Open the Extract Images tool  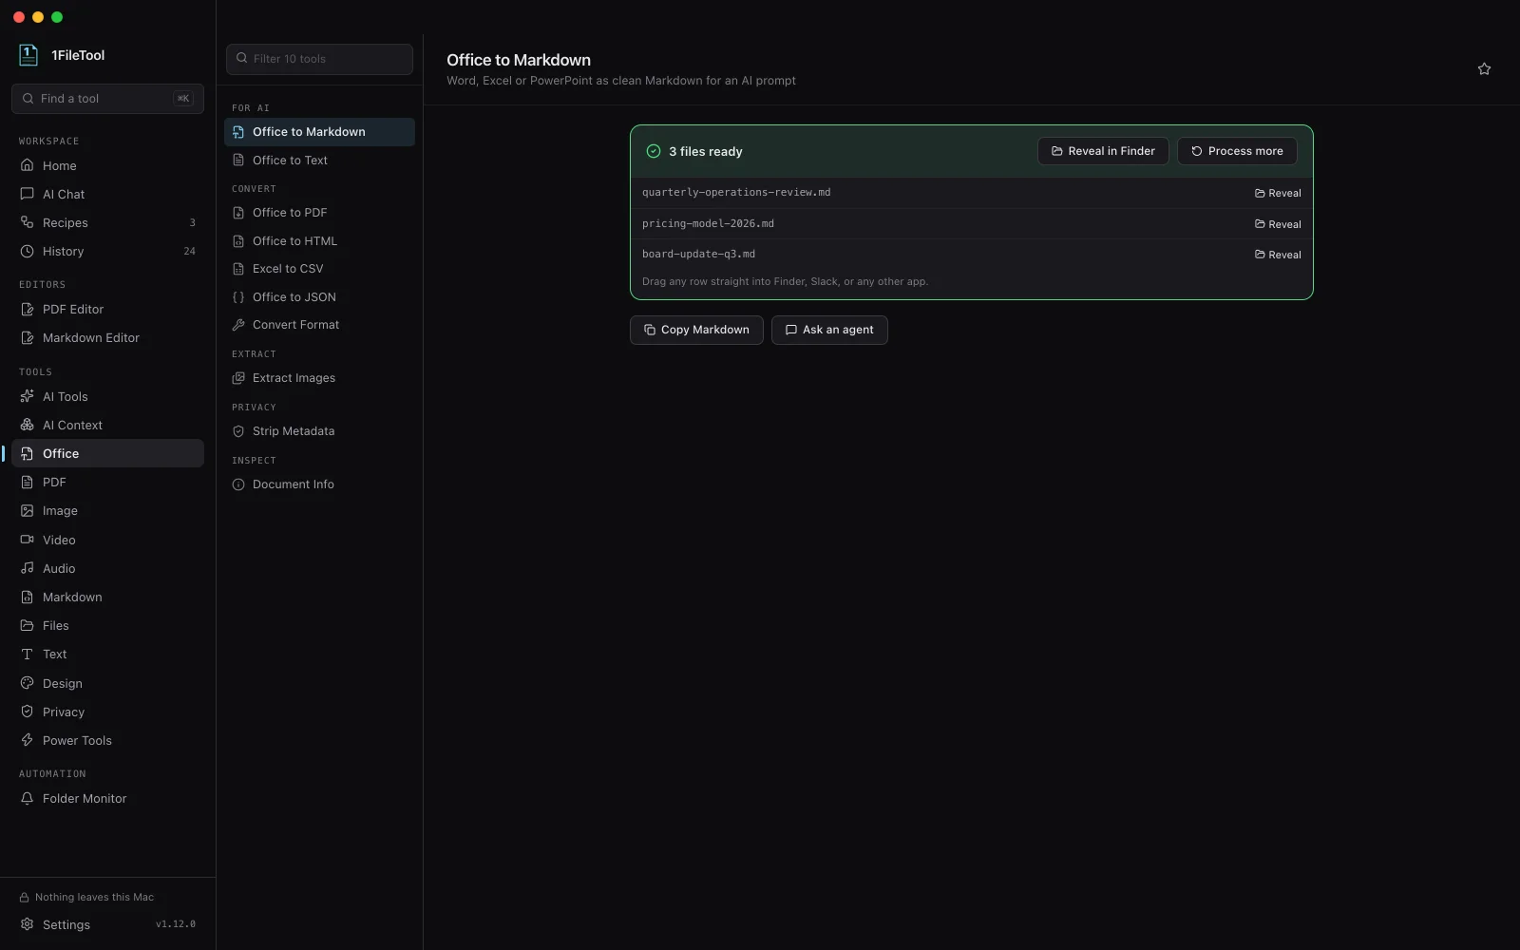[x=319, y=378]
